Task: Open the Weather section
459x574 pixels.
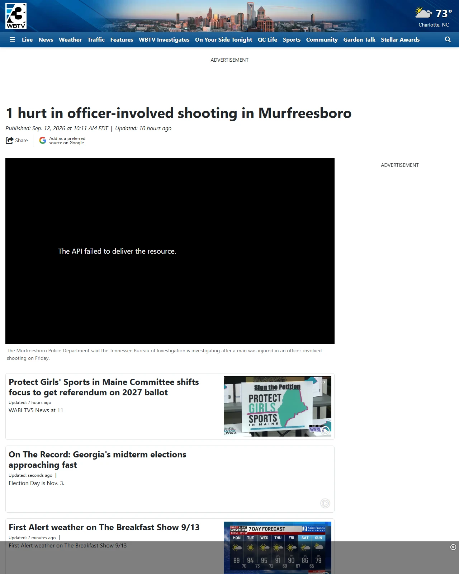Action: coord(70,39)
